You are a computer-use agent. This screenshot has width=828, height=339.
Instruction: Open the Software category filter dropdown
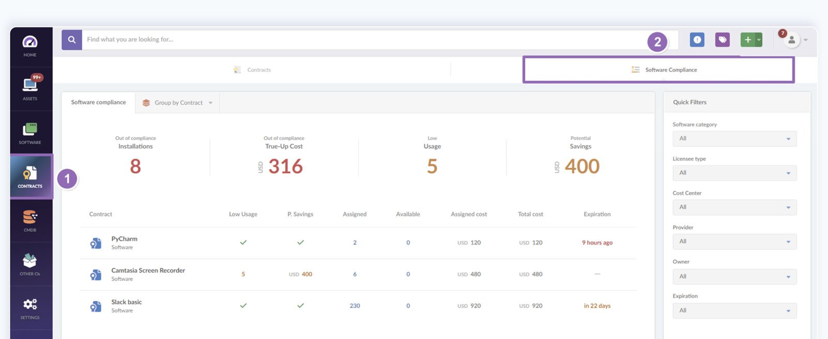coord(734,138)
